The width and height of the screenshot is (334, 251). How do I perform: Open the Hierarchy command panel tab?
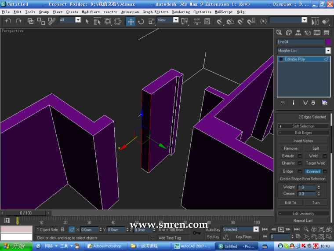pyautogui.click(x=298, y=32)
